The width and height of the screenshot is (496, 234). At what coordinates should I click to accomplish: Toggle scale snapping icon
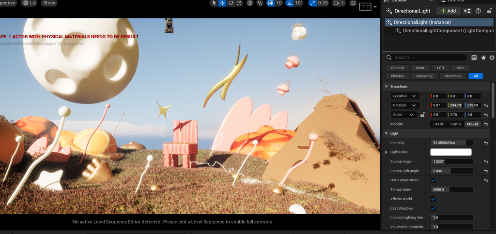(312, 3)
